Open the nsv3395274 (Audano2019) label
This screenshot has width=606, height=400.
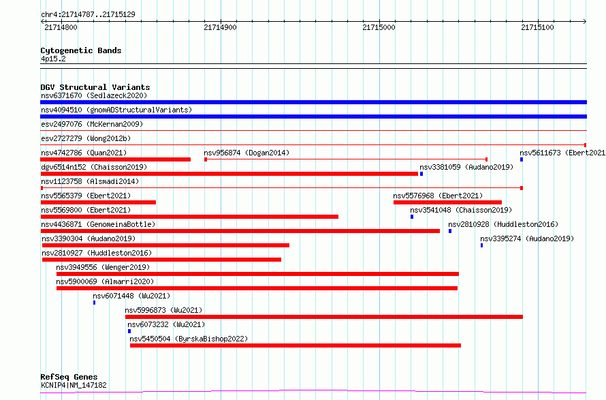click(x=527, y=239)
